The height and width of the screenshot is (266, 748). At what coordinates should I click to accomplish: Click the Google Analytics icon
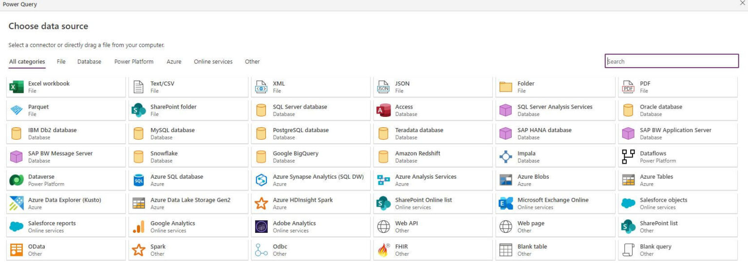[x=139, y=227]
